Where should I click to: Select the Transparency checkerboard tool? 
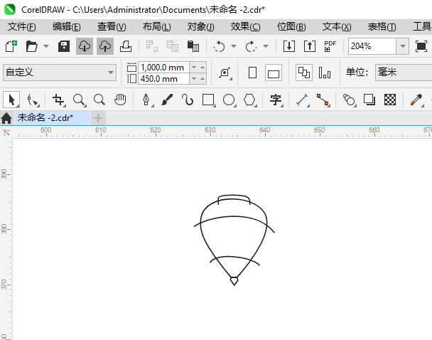pyautogui.click(x=390, y=100)
